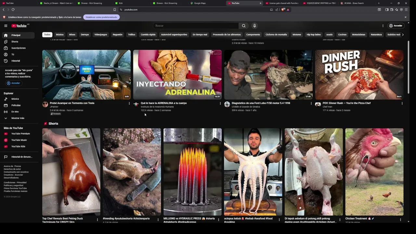
Task: Open Chikilin el Grande de Sinaloa channel
Action: (246, 107)
